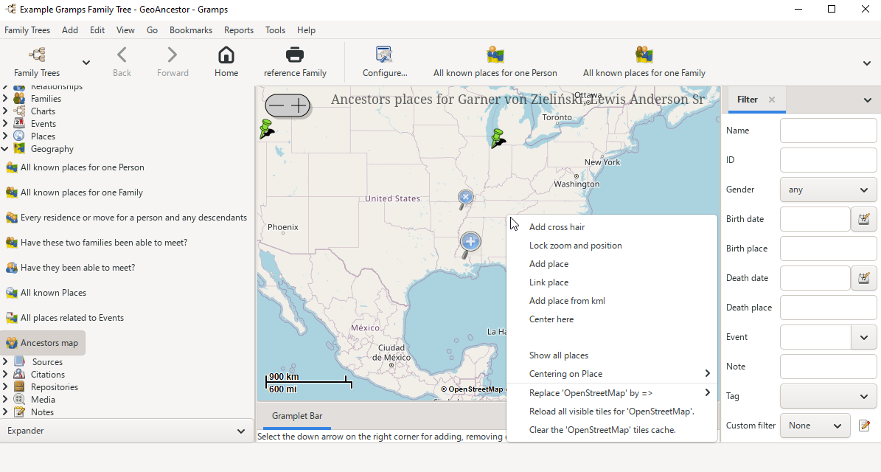Open the Media category
Screen dimensions: 881x472
tap(43, 400)
